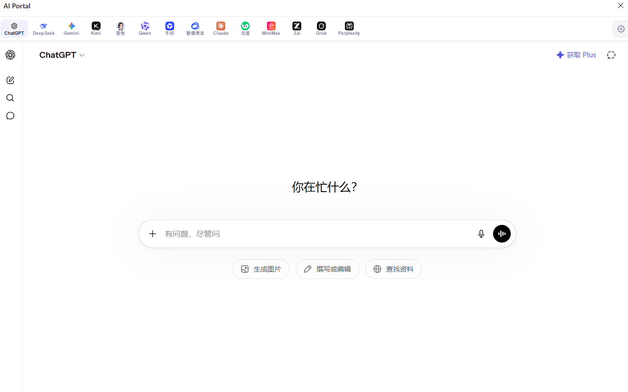Choose the 撰写或编辑 suggestion
Screen dimensions: 628x392
click(327, 269)
